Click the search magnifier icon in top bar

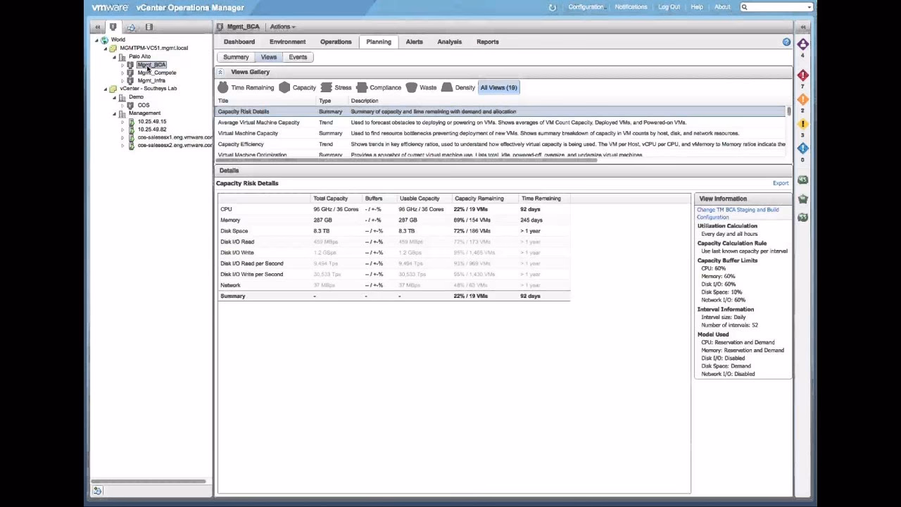point(744,7)
